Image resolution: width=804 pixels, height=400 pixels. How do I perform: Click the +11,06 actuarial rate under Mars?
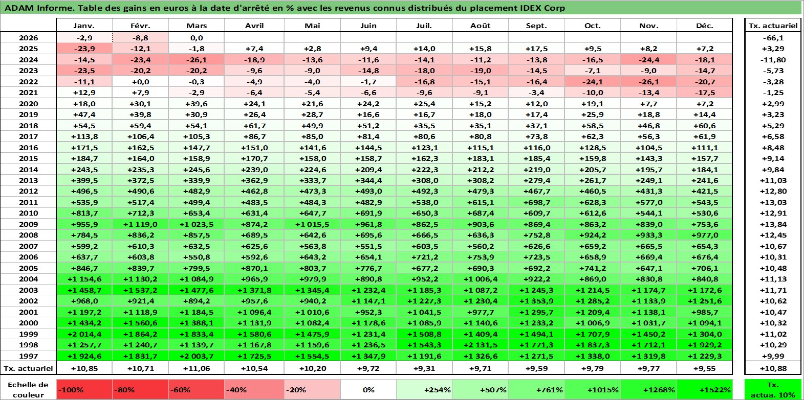pyautogui.click(x=197, y=368)
